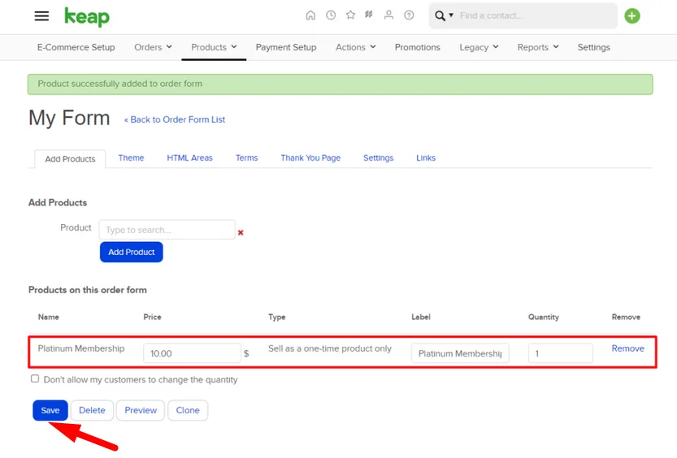677x458 pixels.
Task: Switch to the order form Settings tab
Action: click(x=378, y=158)
